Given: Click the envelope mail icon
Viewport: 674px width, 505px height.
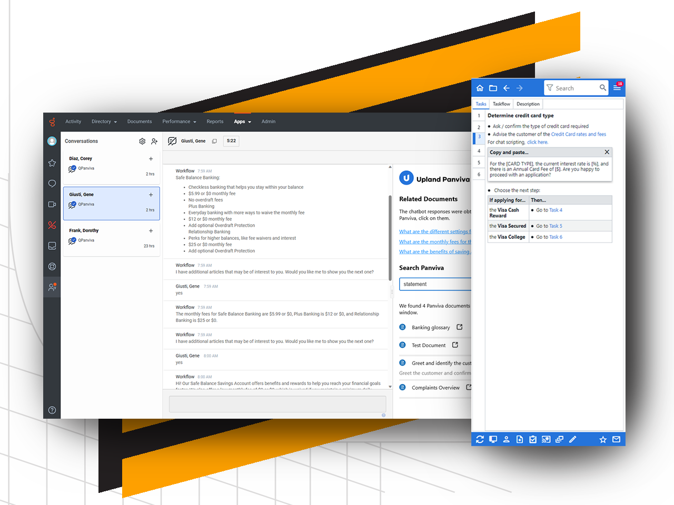Looking at the screenshot, I should click(616, 439).
